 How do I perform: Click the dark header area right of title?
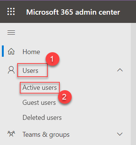click(128, 12)
